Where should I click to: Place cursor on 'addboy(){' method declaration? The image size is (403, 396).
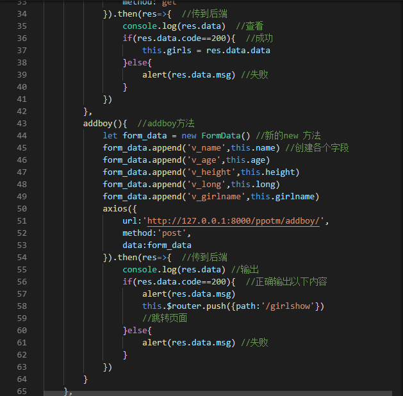105,124
